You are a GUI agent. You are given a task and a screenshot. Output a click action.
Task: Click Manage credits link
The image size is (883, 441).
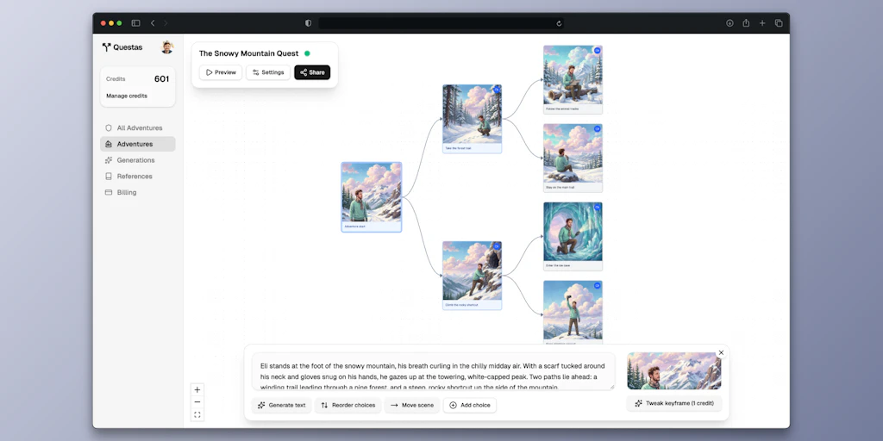127,96
